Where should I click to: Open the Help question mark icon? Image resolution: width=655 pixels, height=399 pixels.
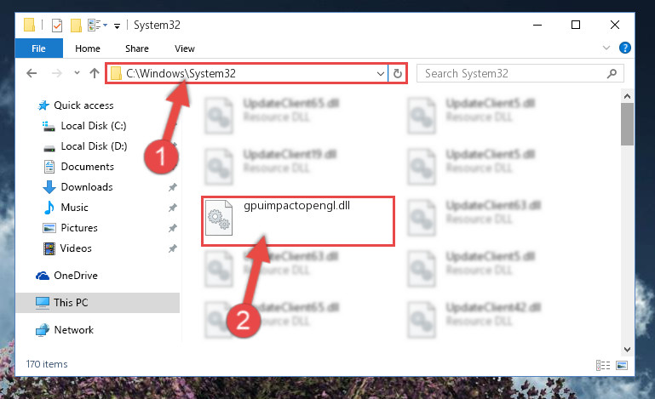tap(625, 48)
